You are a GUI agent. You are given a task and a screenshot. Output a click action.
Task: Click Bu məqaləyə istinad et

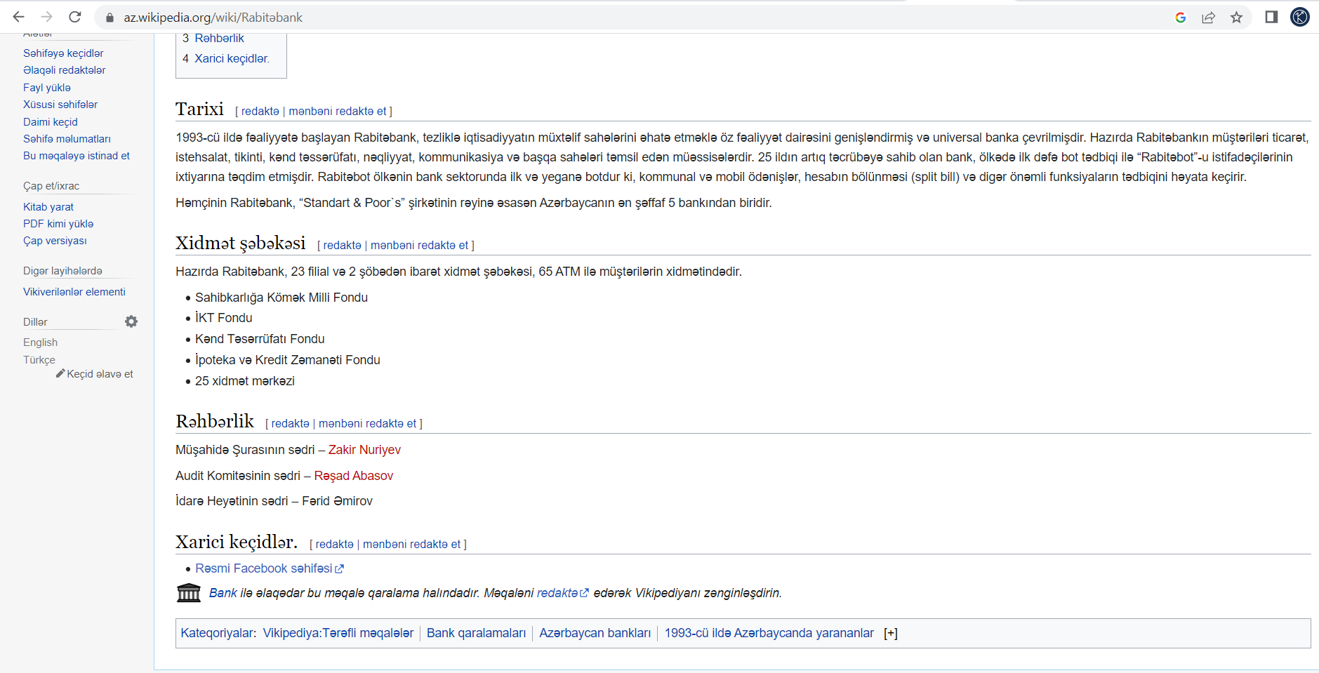point(77,156)
